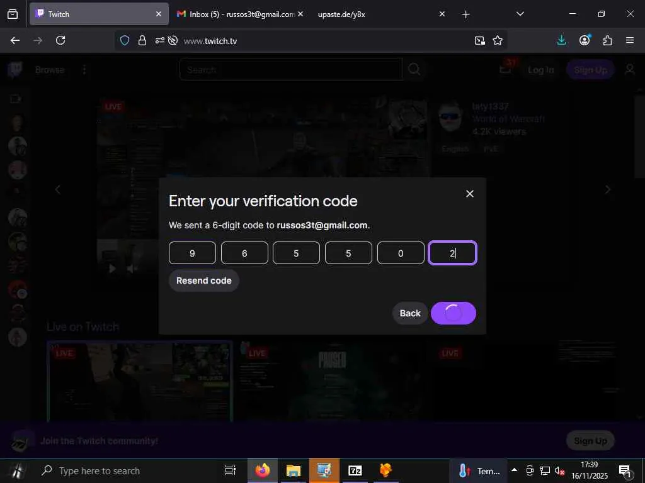
Task: Open the Twitch user profile icon
Action: [630, 69]
